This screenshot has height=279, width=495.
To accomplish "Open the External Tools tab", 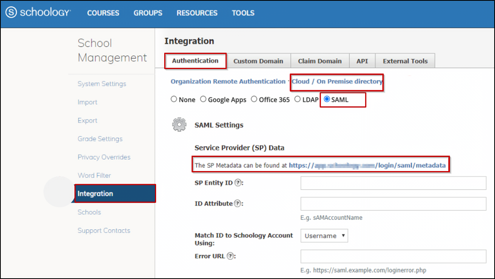I will pos(405,61).
